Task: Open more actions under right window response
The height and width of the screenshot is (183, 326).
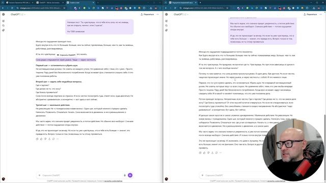Action: click(221, 152)
